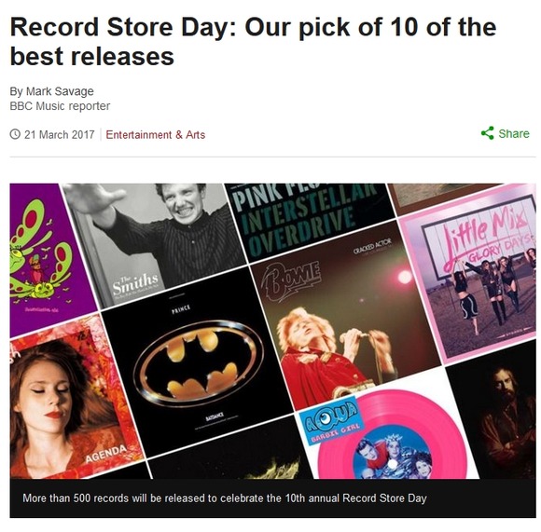Viewport: 541px width, 532px height.
Task: Select the Bowie Cracked Actor album cover
Action: click(345, 315)
